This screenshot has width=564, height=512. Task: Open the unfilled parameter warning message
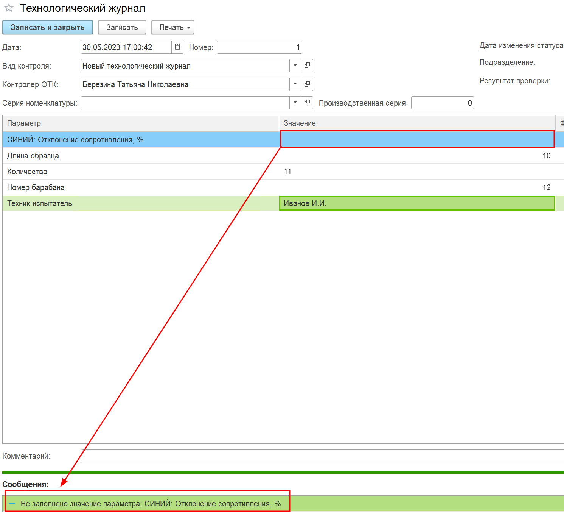coord(151,504)
